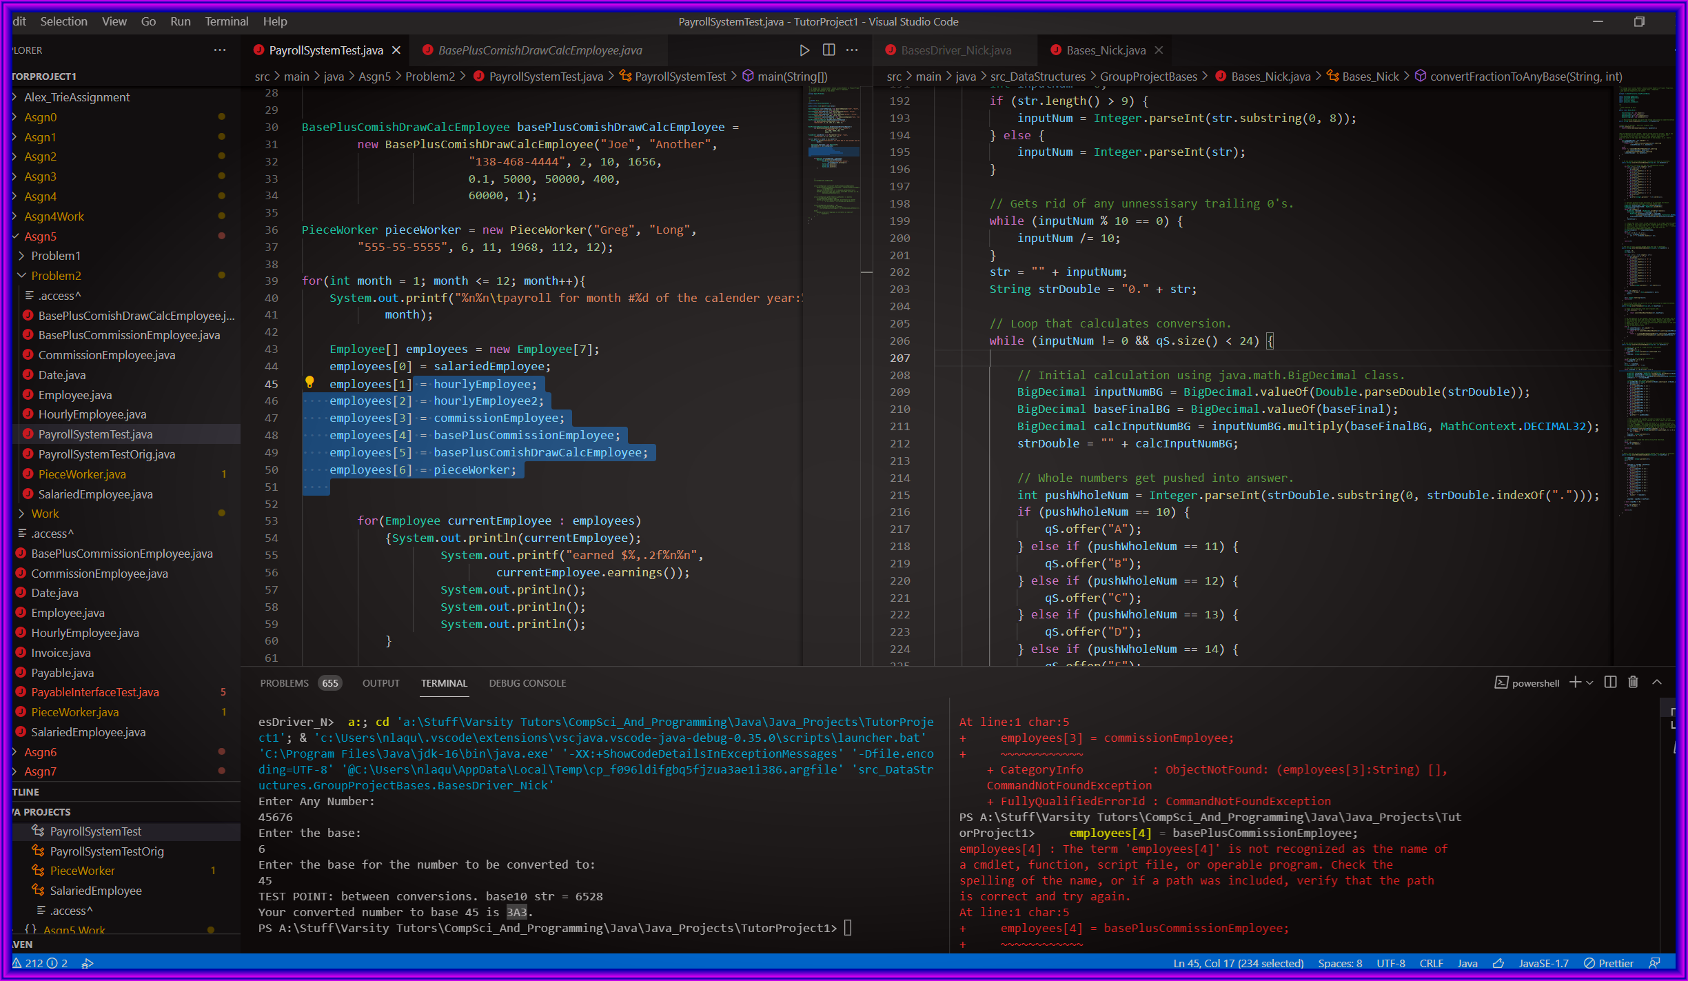This screenshot has height=981, width=1688.
Task: Run the Java file using the play icon
Action: [x=804, y=50]
